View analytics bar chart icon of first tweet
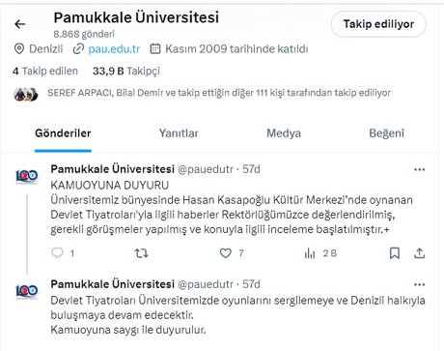Screen dimensions: 444x351 [310, 253]
